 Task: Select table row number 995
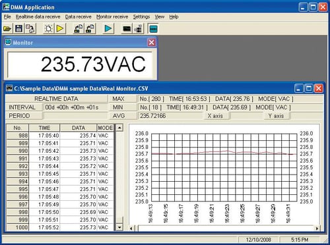(x=18, y=189)
